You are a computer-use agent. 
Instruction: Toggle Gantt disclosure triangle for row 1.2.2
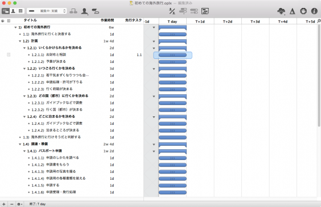pos(154,69)
